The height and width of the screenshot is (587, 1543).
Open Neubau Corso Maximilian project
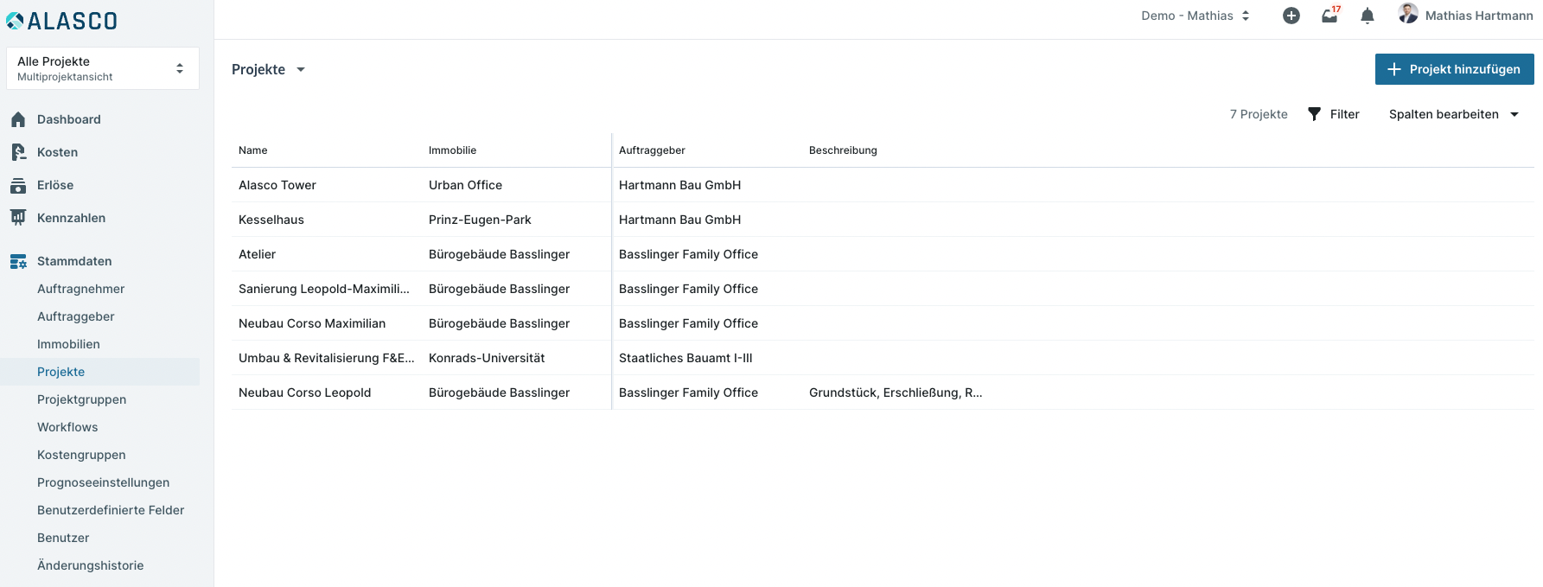(x=312, y=323)
